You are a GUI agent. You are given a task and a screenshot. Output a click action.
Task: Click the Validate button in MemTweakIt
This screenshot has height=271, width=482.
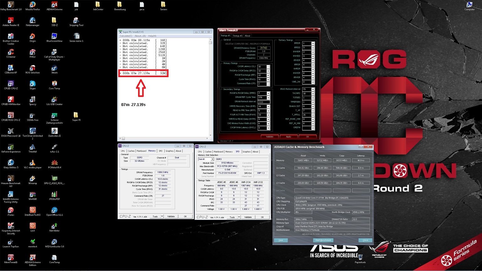[270, 136]
